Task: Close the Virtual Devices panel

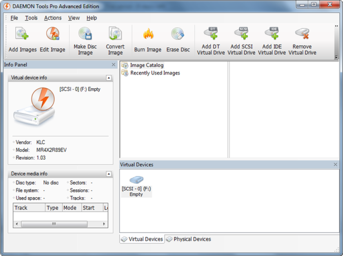Action: 335,164
